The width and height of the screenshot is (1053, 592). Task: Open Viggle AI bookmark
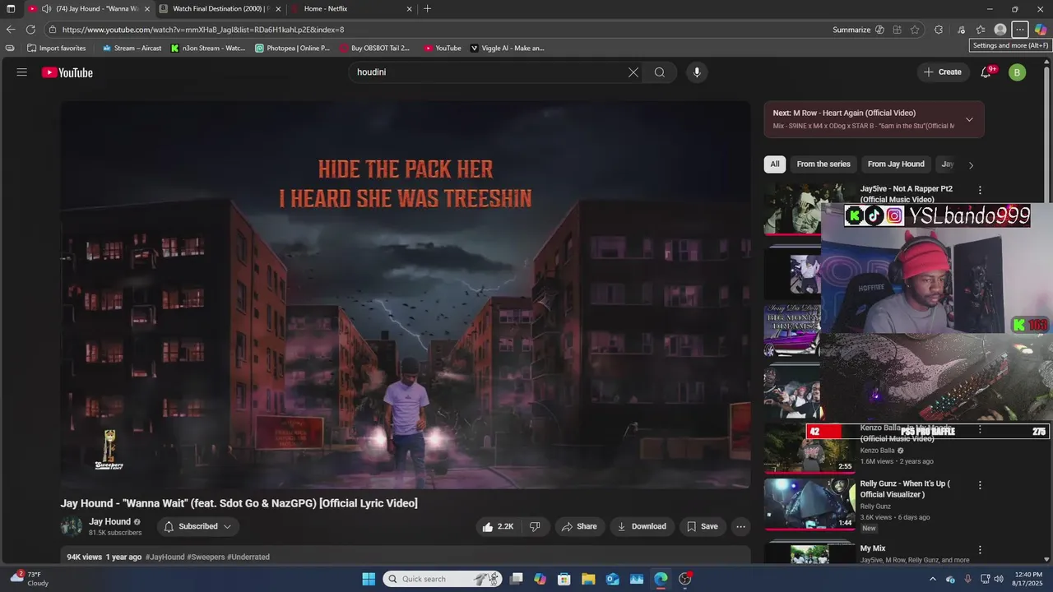[x=507, y=48]
